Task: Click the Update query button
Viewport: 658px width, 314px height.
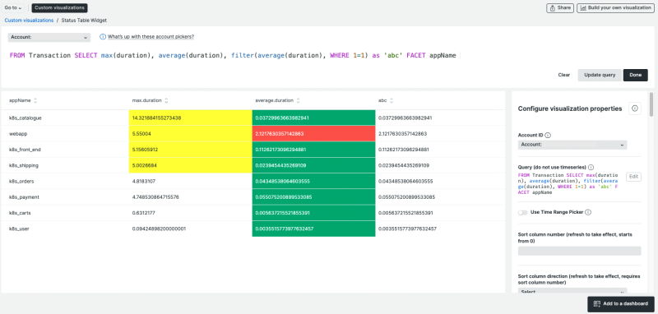Action: tap(600, 75)
